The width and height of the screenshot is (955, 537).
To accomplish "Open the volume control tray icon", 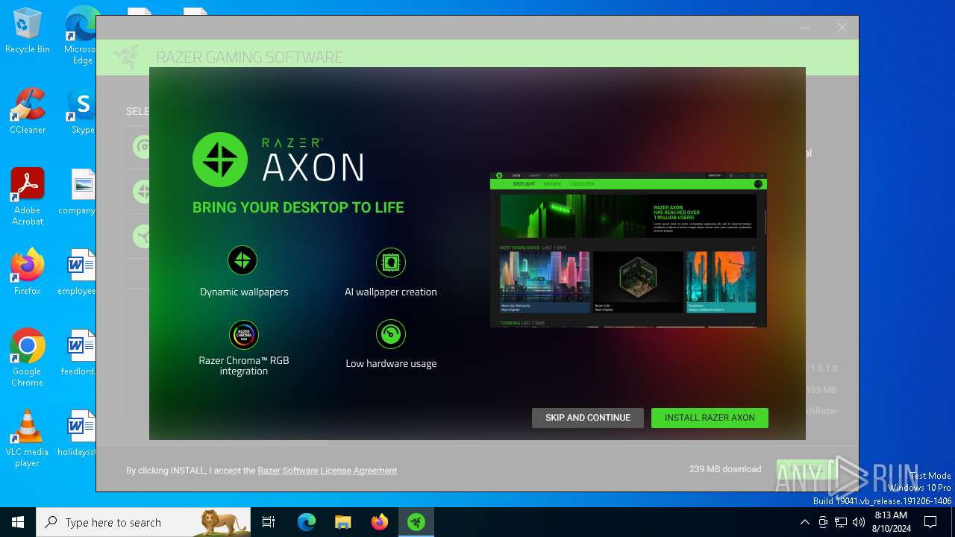I will pyautogui.click(x=859, y=522).
